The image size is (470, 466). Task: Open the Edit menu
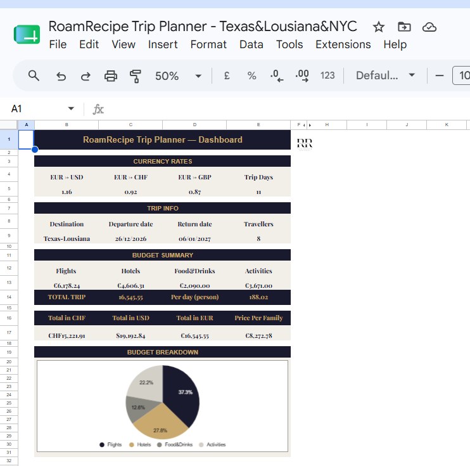click(89, 44)
